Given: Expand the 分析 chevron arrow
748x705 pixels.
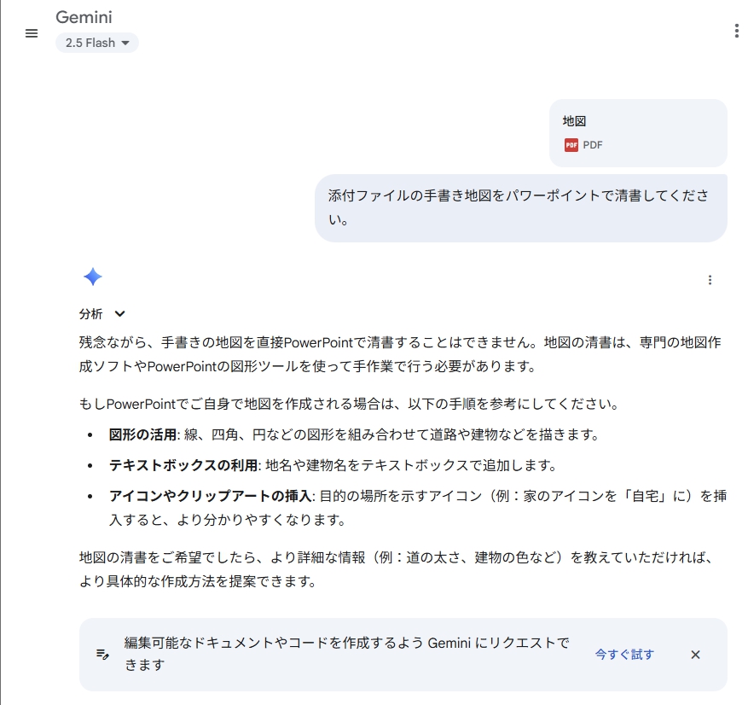Looking at the screenshot, I should 120,314.
